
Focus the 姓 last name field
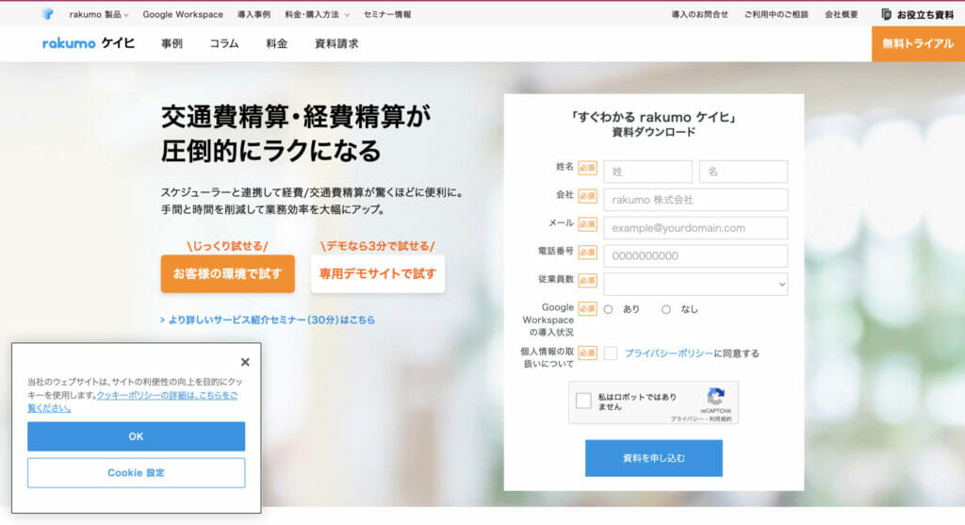click(x=648, y=172)
